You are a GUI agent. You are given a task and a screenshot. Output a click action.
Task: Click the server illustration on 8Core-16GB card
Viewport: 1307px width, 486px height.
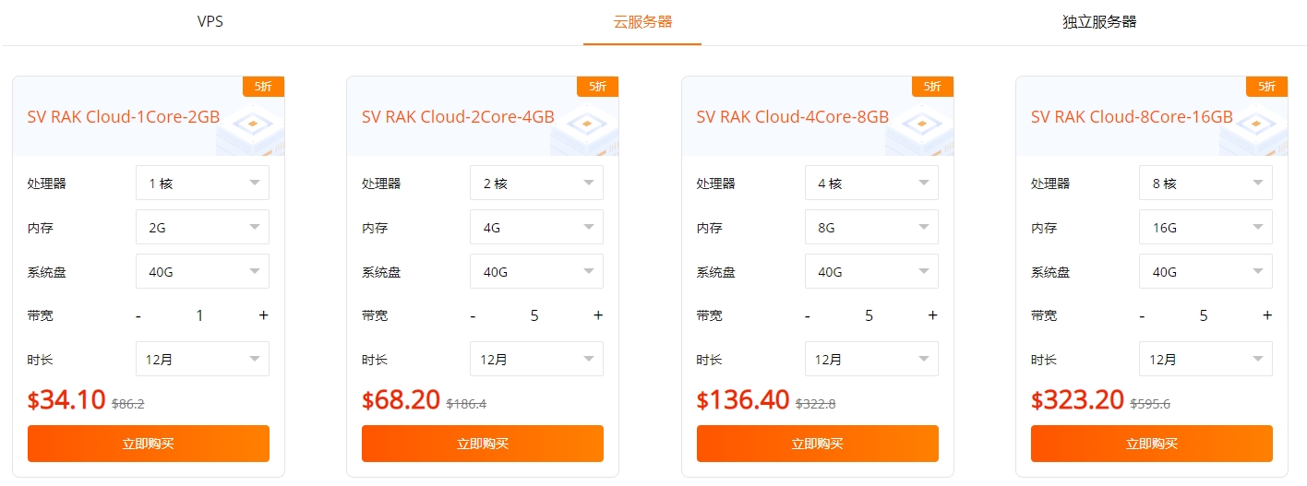click(x=1253, y=128)
